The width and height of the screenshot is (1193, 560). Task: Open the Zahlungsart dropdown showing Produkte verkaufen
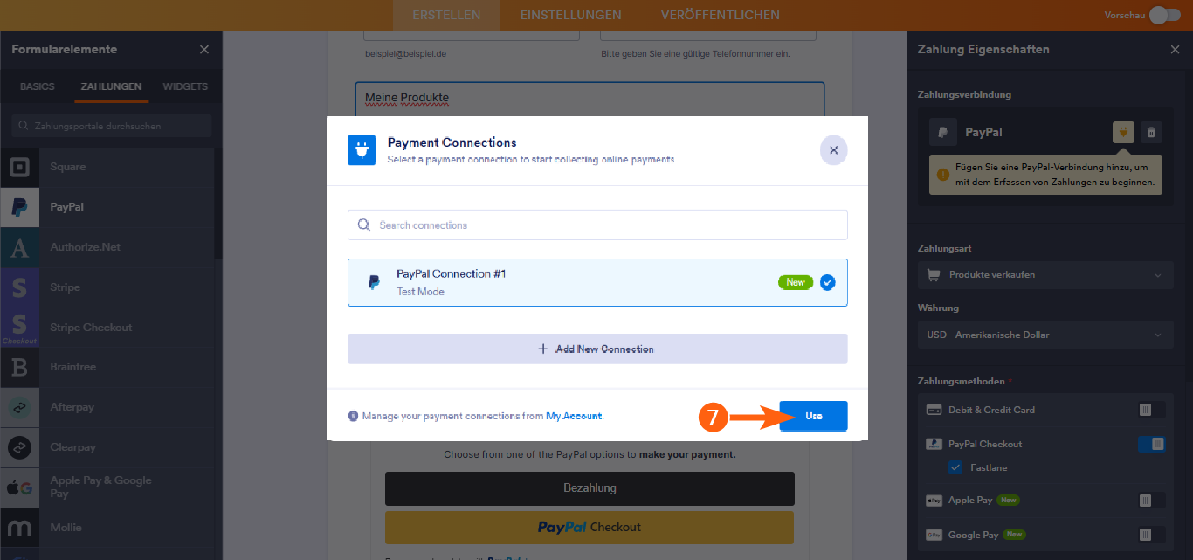click(1045, 275)
